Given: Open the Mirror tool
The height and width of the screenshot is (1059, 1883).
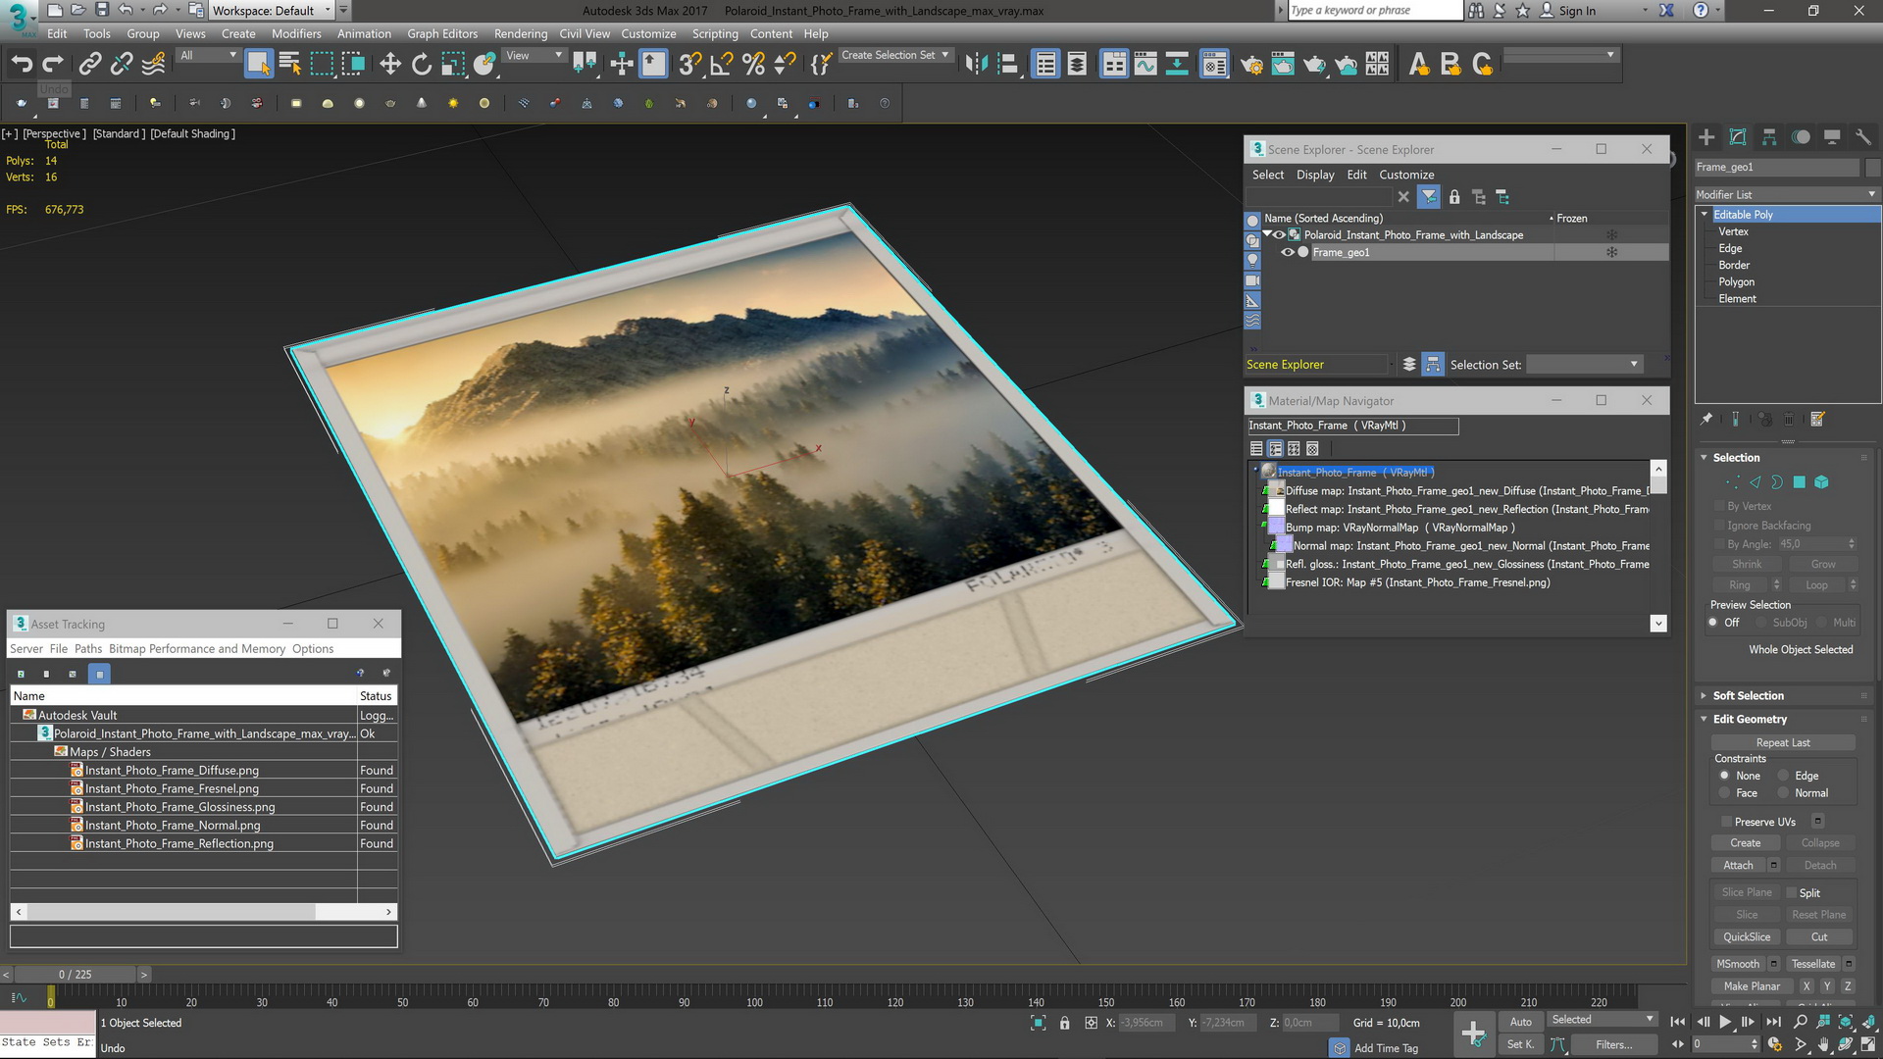Looking at the screenshot, I should tap(976, 65).
